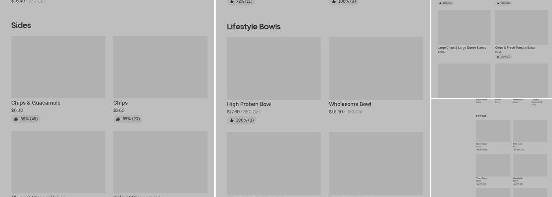Screen dimensions: 552x197
Task: Open the Quesadilla entree image
Action: pos(530,165)
